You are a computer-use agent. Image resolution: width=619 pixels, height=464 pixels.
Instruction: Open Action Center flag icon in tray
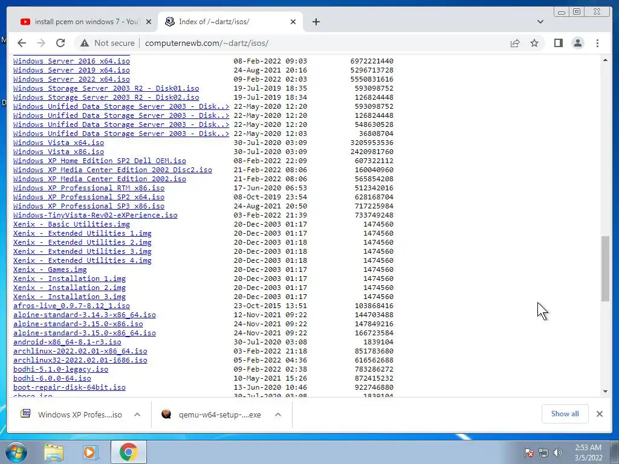529,453
